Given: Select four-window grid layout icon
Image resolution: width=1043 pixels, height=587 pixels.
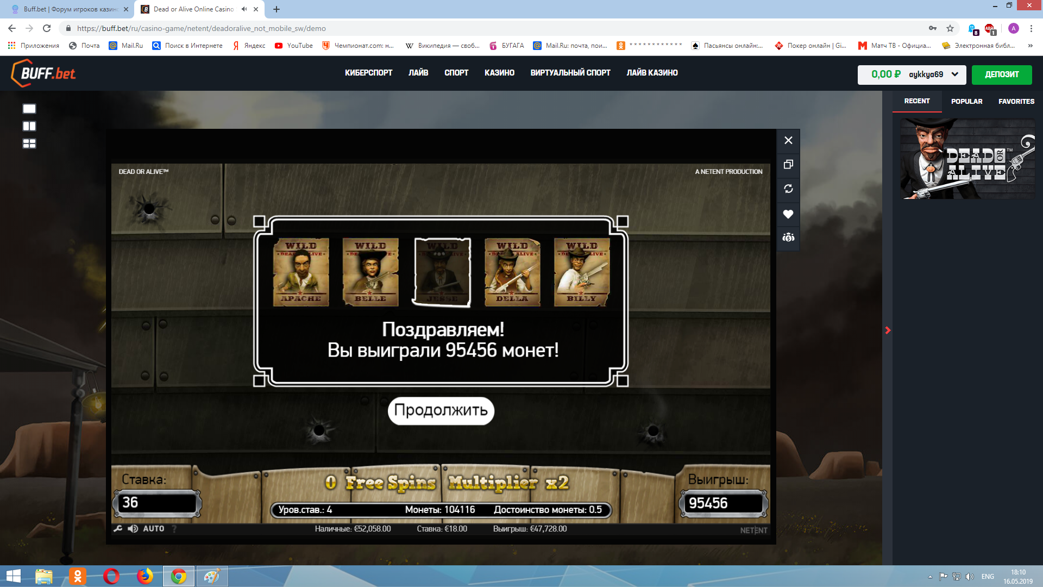Looking at the screenshot, I should click(29, 143).
